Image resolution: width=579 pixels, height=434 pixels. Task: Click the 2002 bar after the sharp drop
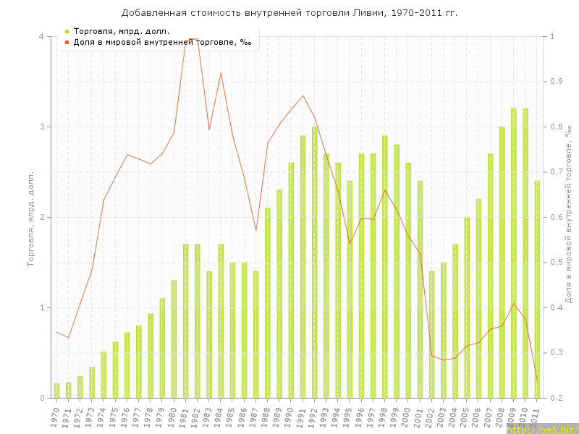pos(432,334)
